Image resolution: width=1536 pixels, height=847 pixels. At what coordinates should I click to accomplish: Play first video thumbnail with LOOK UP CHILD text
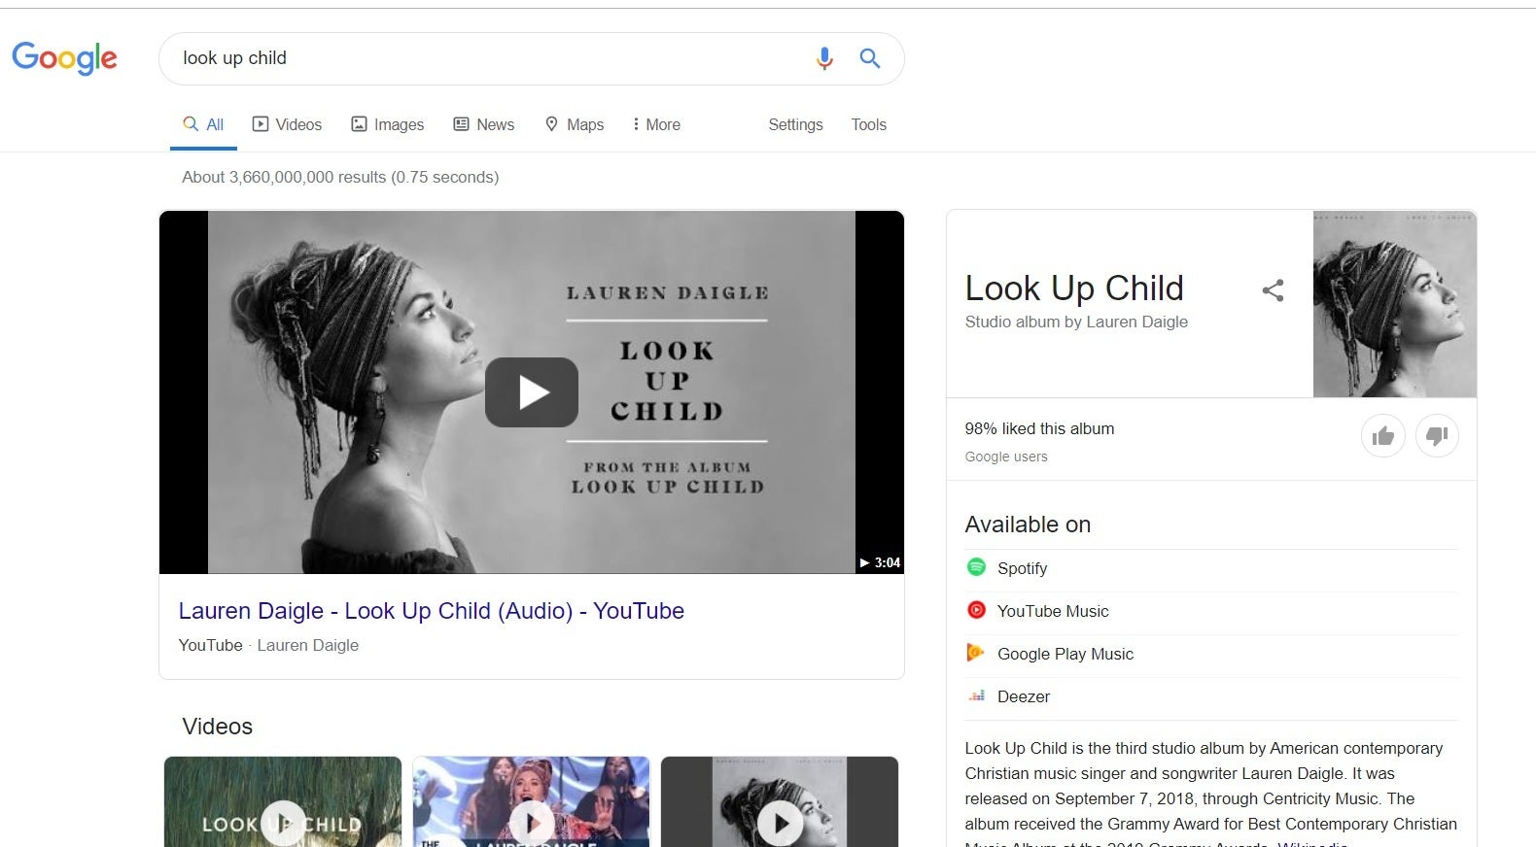pyautogui.click(x=283, y=802)
